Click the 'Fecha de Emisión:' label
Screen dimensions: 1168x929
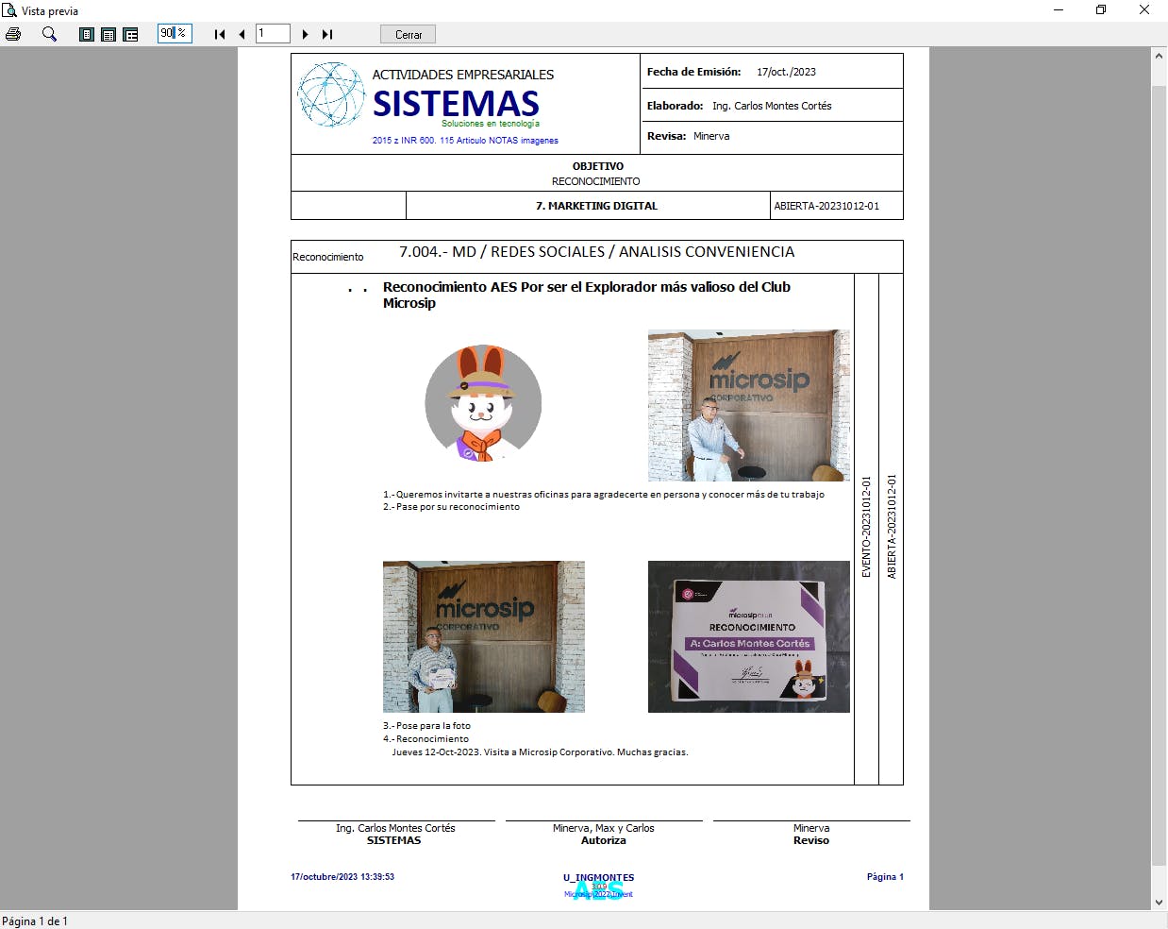pos(693,72)
